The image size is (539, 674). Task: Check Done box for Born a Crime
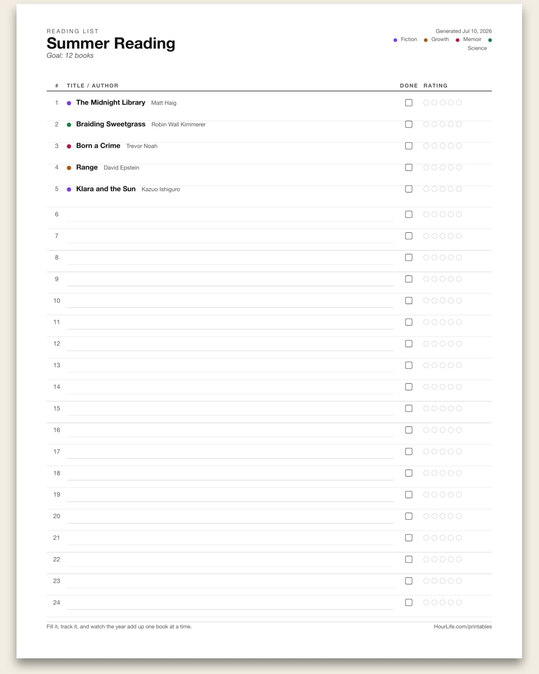tap(409, 146)
